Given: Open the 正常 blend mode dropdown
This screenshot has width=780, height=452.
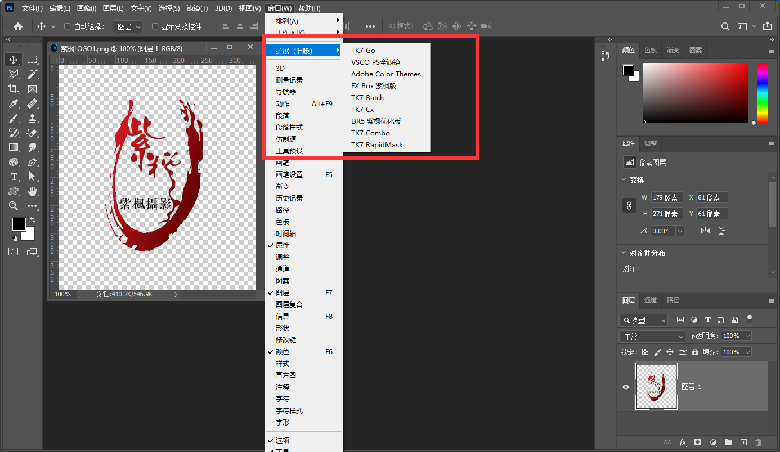Looking at the screenshot, I should coord(652,336).
